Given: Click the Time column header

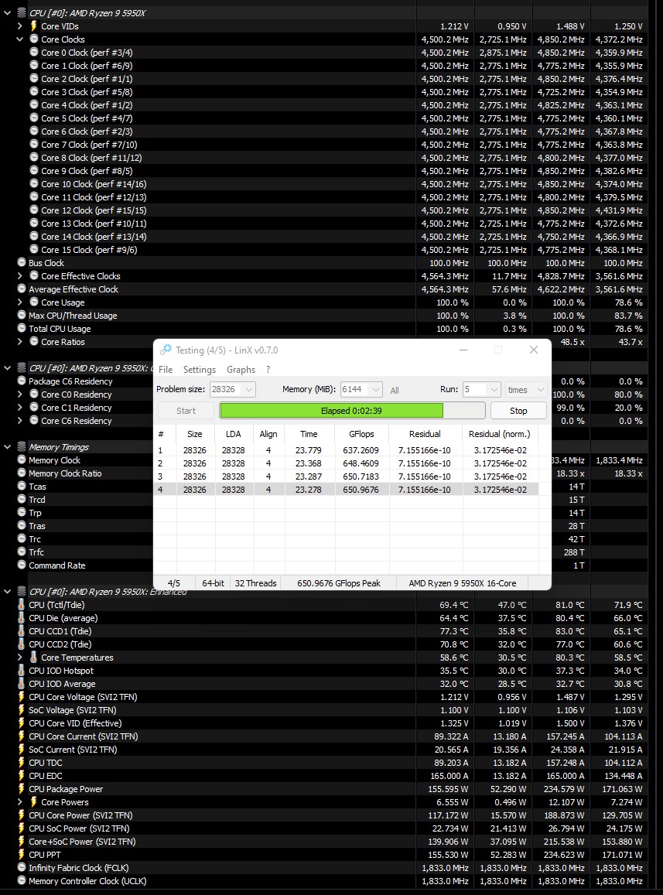Looking at the screenshot, I should (309, 434).
